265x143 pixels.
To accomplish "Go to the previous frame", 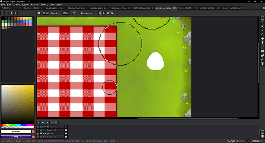I will coord(43,122).
